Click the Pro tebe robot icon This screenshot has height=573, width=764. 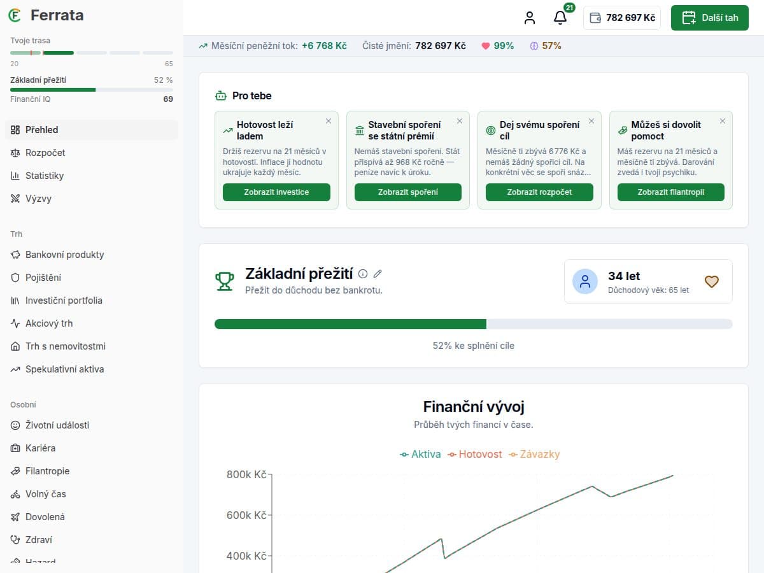point(221,96)
